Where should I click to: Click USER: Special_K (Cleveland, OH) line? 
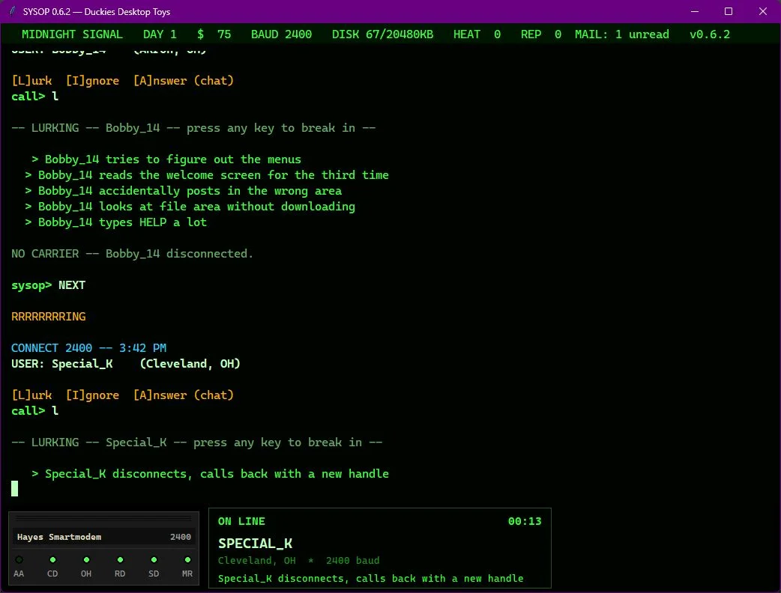pyautogui.click(x=126, y=364)
